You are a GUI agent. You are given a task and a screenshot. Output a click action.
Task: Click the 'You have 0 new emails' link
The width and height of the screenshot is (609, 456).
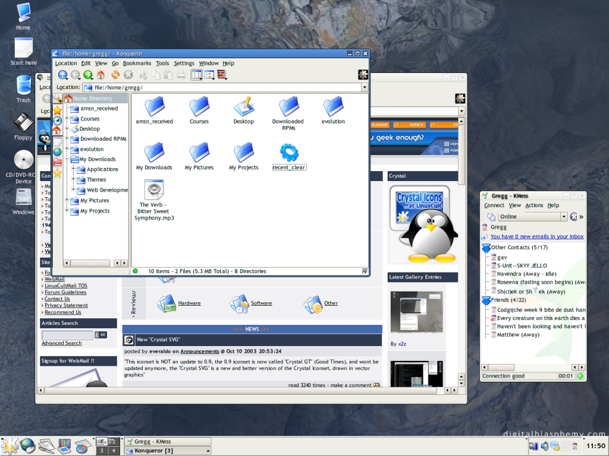(537, 236)
